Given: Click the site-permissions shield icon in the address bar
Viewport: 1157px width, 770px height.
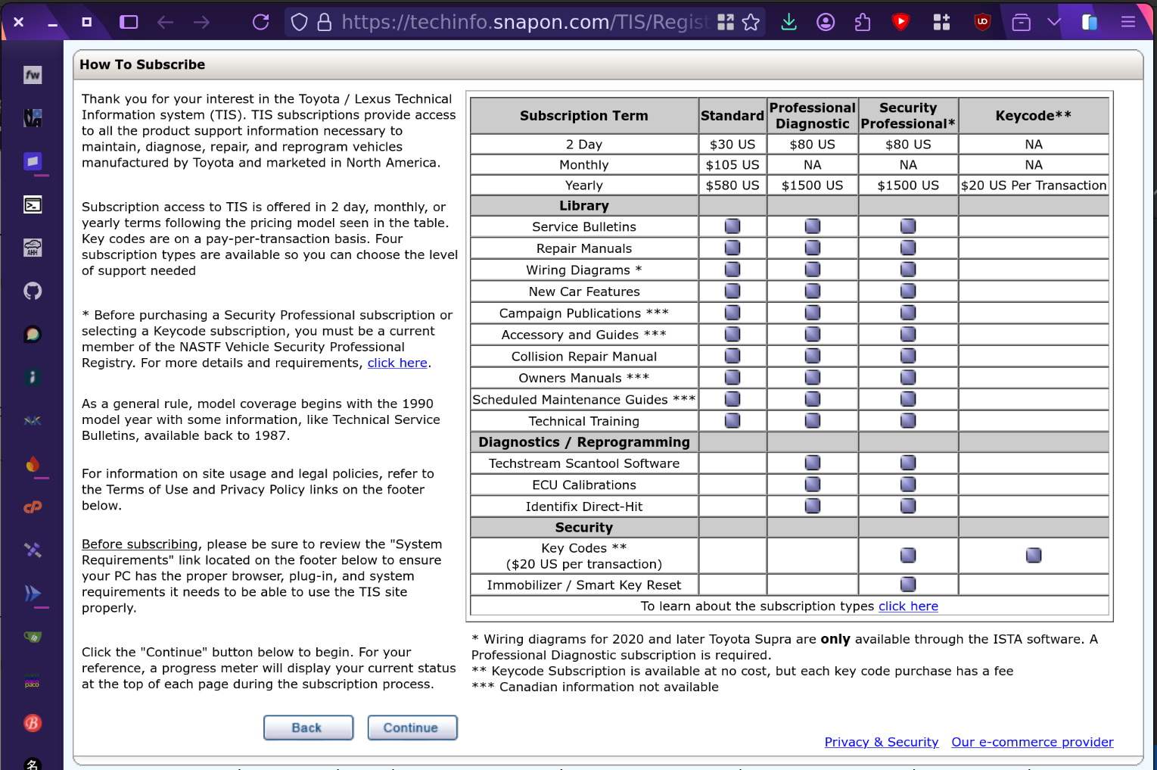Looking at the screenshot, I should (300, 22).
